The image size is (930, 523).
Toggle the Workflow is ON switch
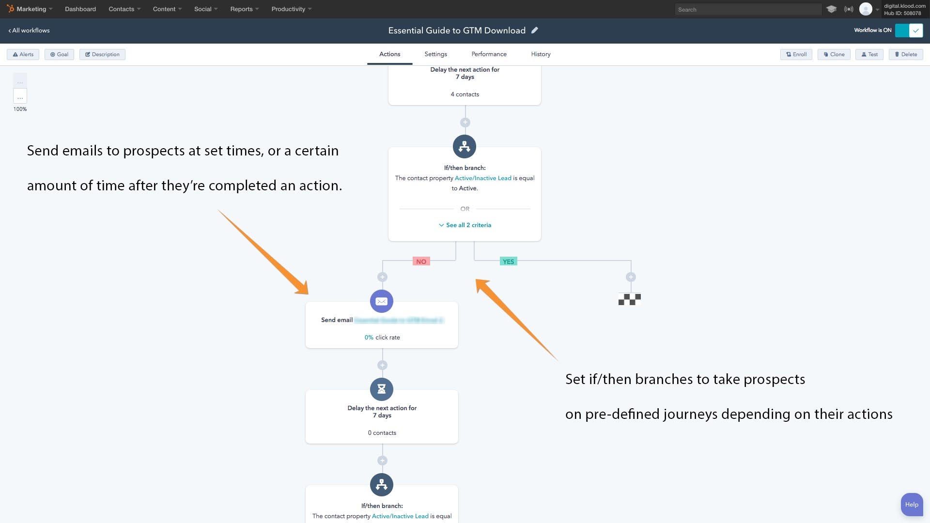[x=909, y=31]
